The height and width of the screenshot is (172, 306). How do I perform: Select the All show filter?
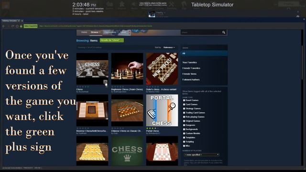pos(204,53)
